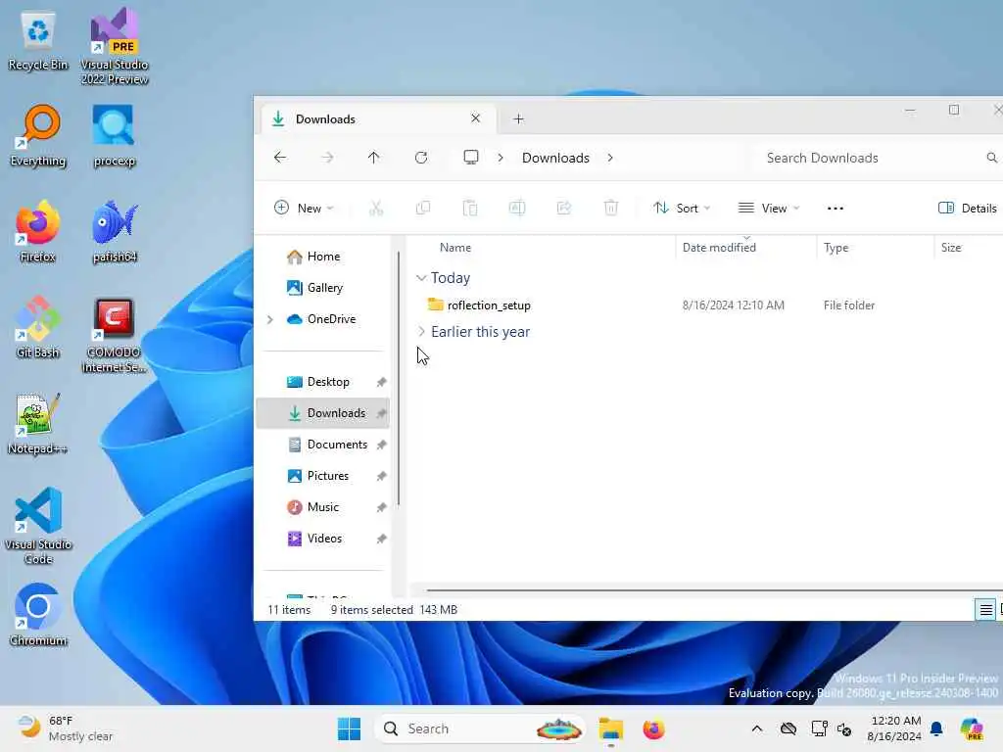Unpin Desktop from Quick access pin icon

(x=381, y=382)
